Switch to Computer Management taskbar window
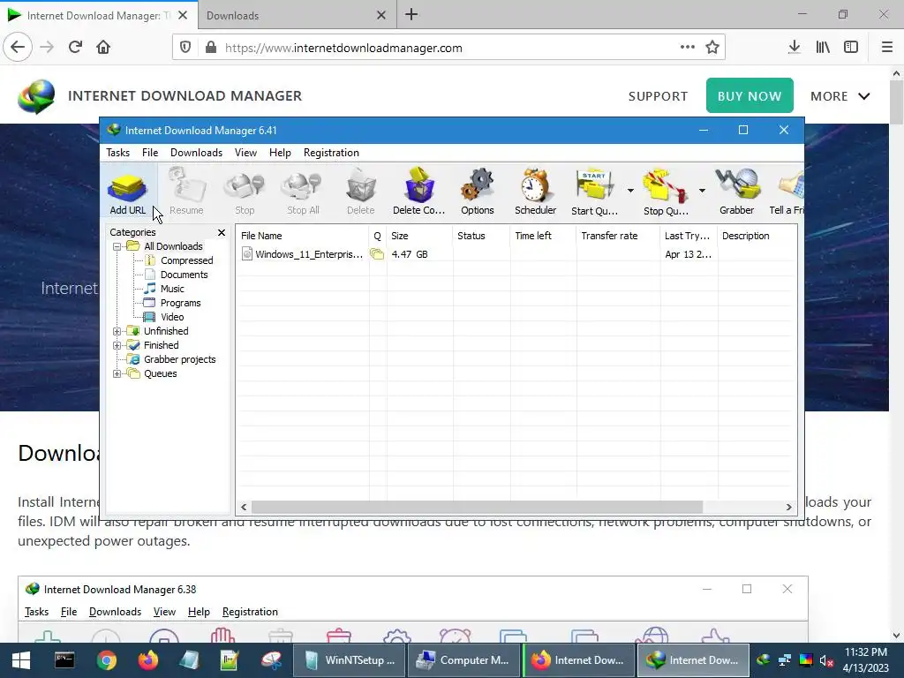This screenshot has width=904, height=678. pos(464,660)
